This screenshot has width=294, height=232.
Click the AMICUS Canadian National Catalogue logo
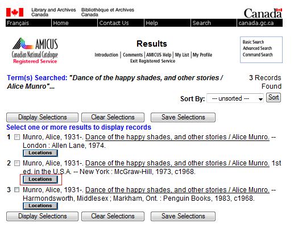tap(35, 48)
